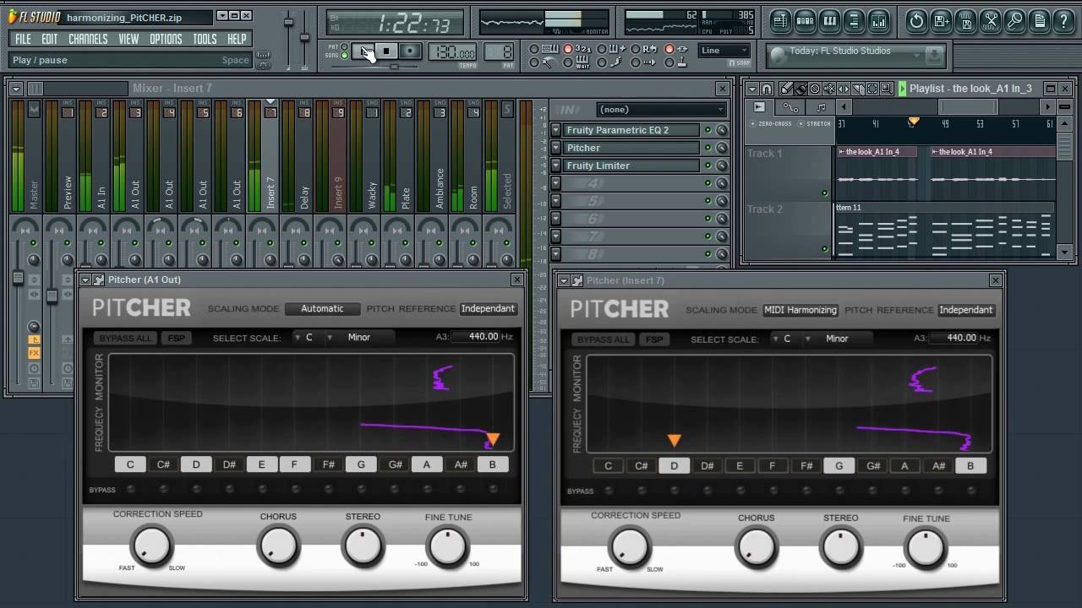
Task: Select the slice tool in Playlist
Action: coord(858,88)
